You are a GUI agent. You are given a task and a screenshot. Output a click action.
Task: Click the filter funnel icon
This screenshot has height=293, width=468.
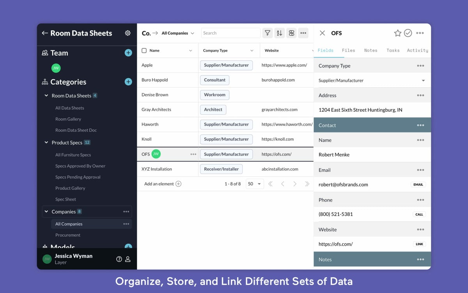tap(267, 33)
